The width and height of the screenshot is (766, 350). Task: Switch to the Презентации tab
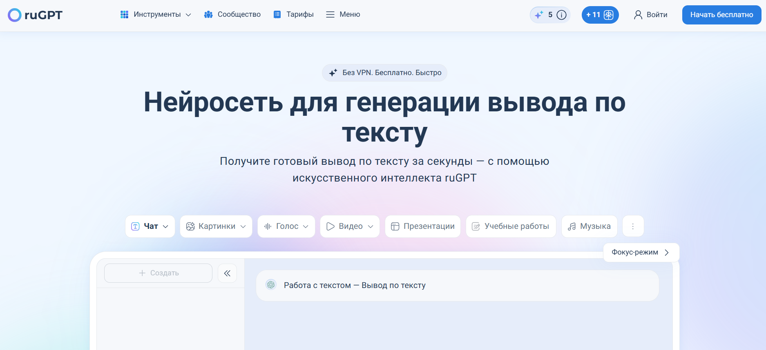point(423,226)
